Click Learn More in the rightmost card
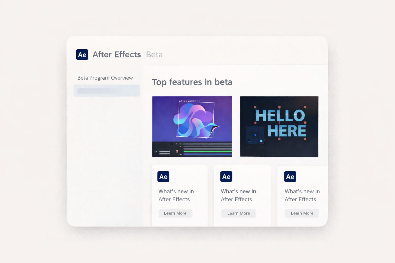395x263 pixels. (302, 213)
